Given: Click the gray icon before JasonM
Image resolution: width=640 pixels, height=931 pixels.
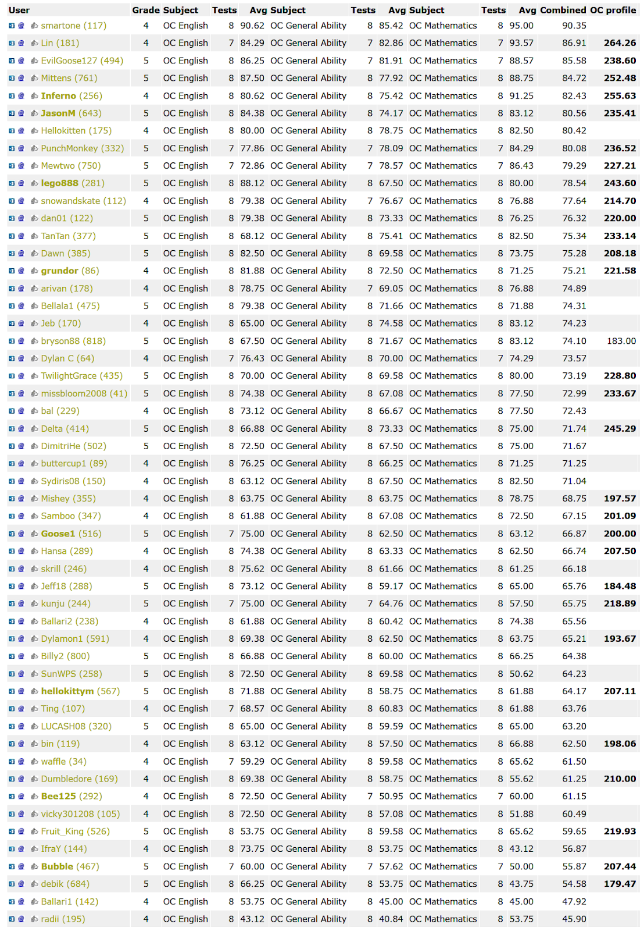Looking at the screenshot, I should coord(34,113).
